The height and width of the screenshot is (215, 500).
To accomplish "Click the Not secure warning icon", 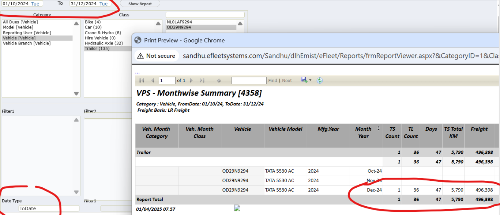I will point(140,56).
